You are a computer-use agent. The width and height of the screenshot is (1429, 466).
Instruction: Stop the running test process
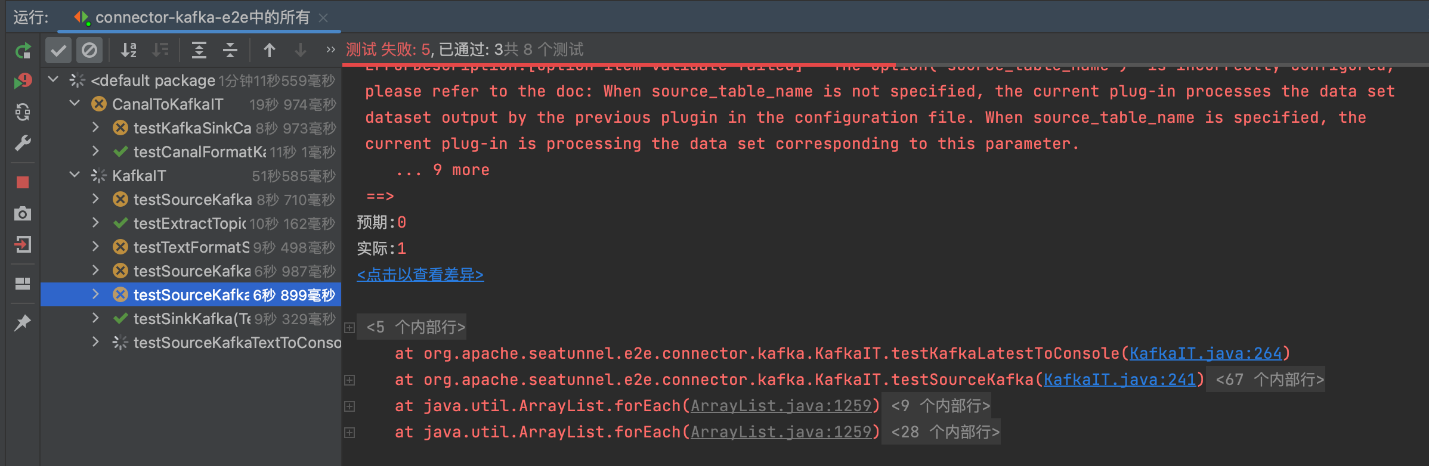(x=23, y=181)
